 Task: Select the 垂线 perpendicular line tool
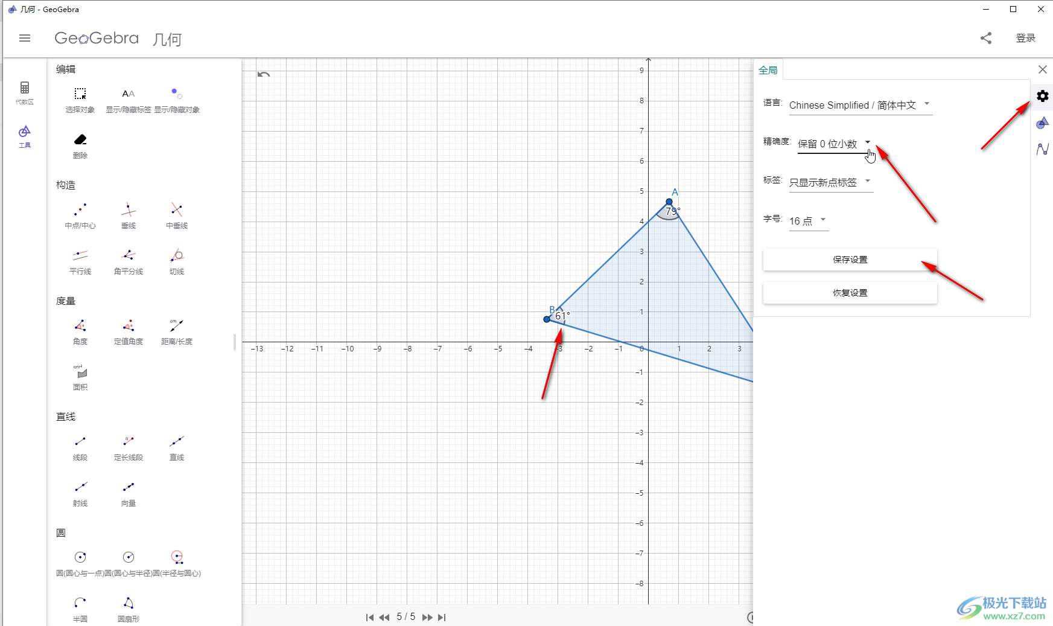129,216
